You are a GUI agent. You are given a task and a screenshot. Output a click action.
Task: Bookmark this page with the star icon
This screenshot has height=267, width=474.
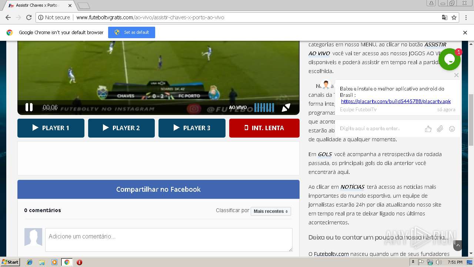point(454,17)
